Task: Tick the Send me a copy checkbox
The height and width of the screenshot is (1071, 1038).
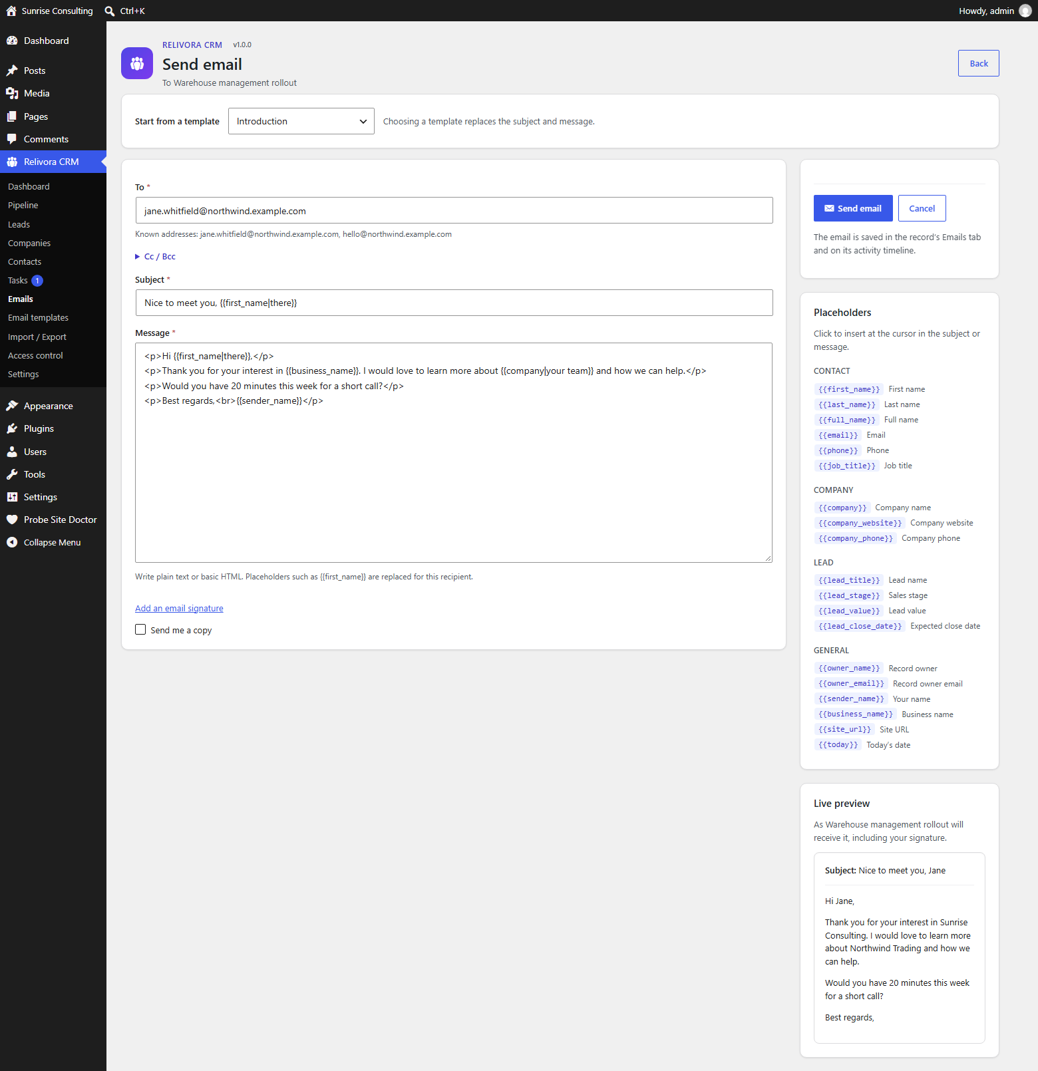Action: [x=140, y=629]
